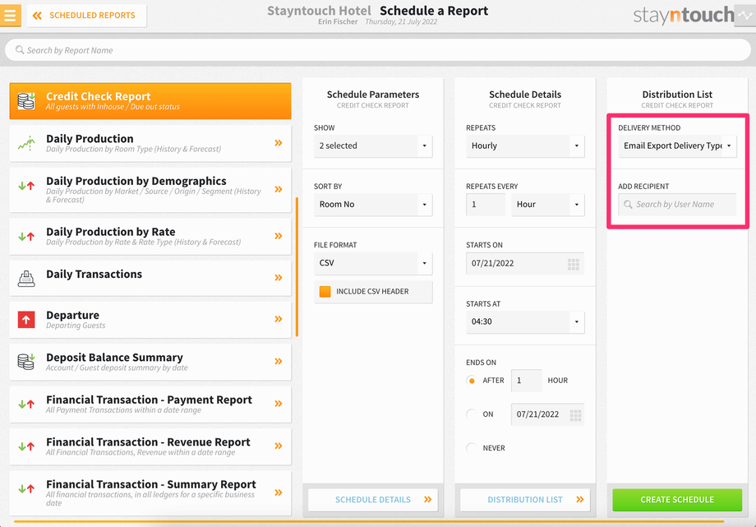Select the Never ends radio button
The height and width of the screenshot is (527, 756).
pyautogui.click(x=472, y=448)
